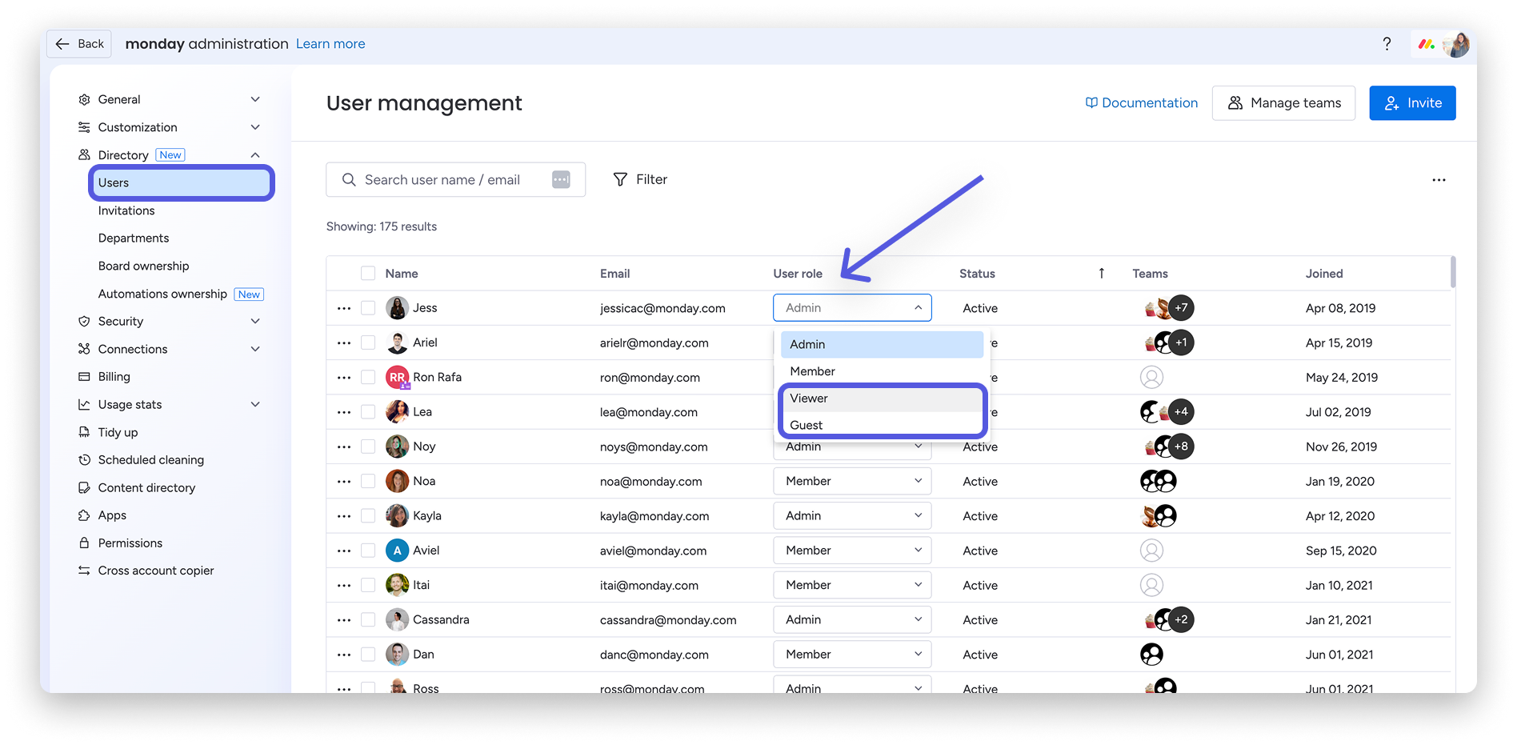Image resolution: width=1517 pixels, height=745 pixels.
Task: Expand the Usage stats section
Action: pyautogui.click(x=255, y=405)
